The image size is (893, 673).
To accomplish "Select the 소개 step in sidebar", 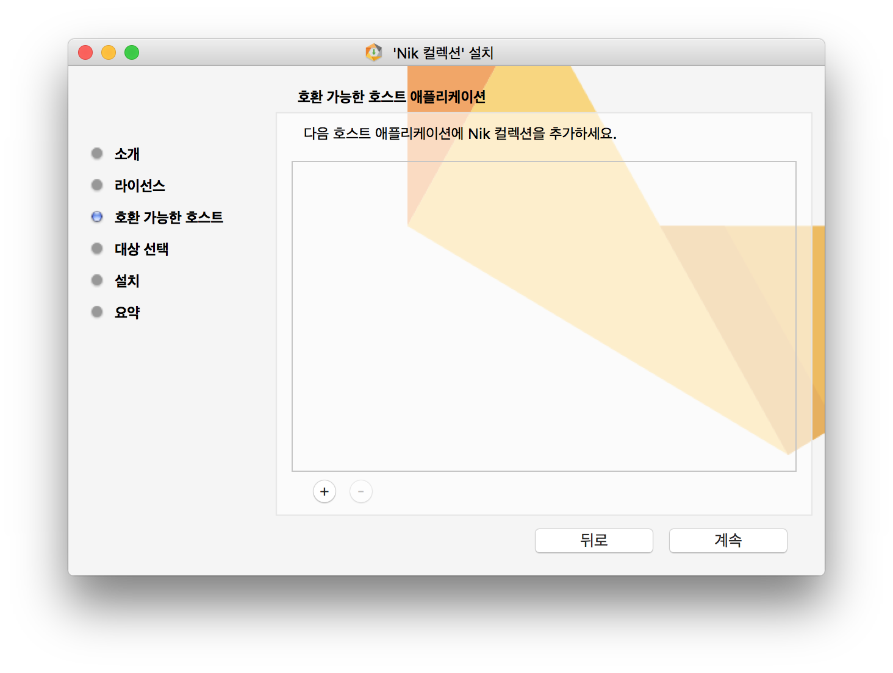I will (x=127, y=154).
